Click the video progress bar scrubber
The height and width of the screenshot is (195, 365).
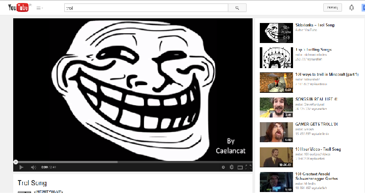point(16,162)
